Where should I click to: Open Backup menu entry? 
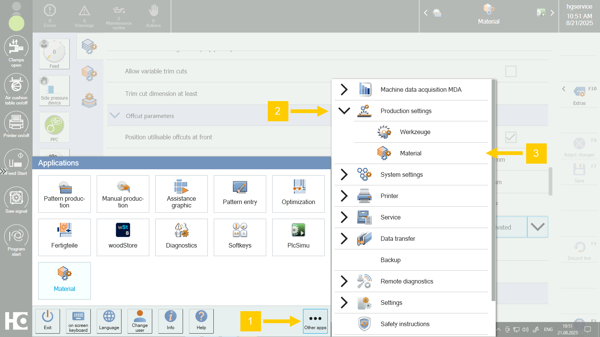coord(411,260)
